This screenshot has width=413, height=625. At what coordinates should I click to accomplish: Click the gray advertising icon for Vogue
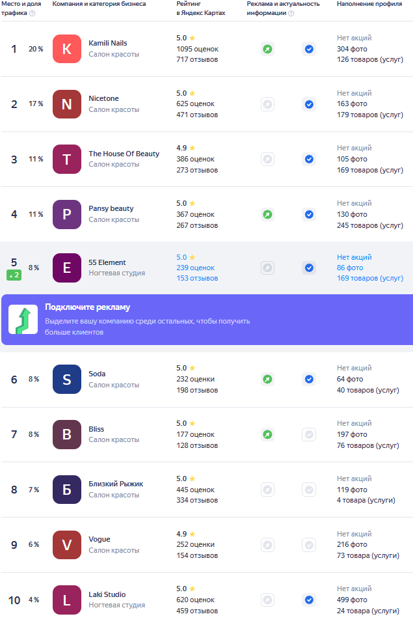pos(267,545)
